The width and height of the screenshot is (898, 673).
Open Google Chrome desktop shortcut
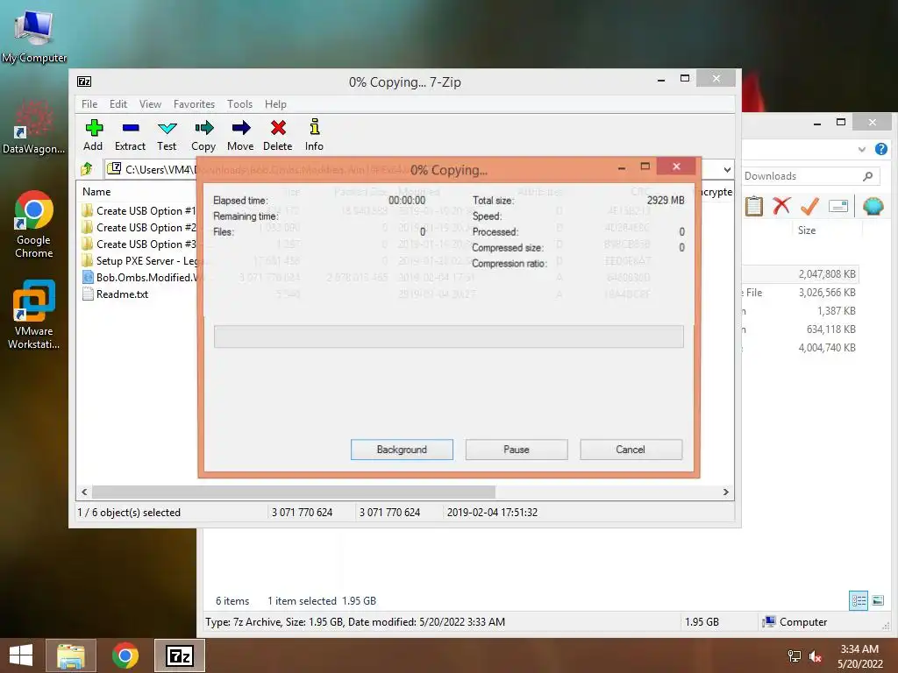(34, 224)
